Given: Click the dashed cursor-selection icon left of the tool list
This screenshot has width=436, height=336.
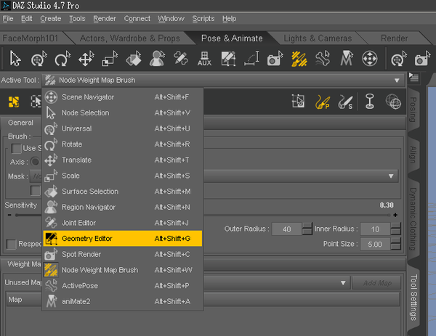Looking at the screenshot, I should pyautogui.click(x=36, y=102).
